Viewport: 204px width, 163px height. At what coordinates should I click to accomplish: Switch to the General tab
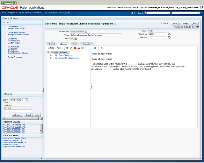[x=52, y=44]
